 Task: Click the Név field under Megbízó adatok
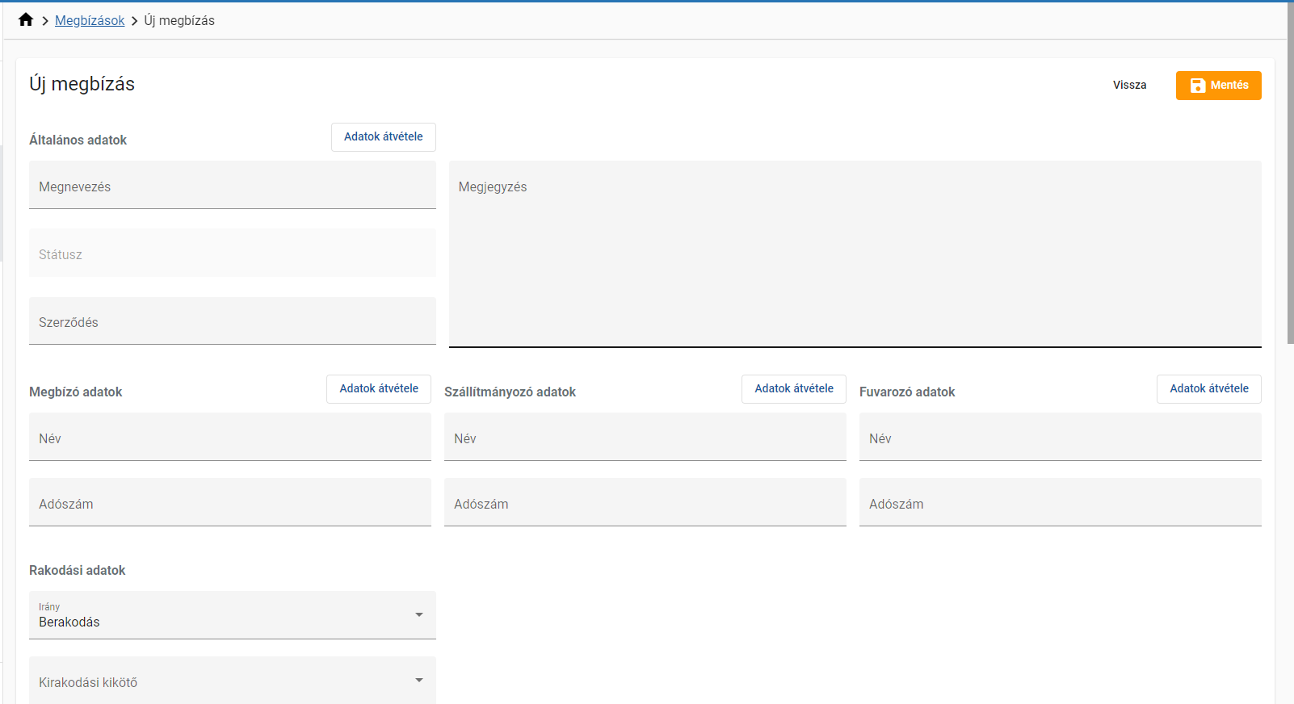point(229,438)
